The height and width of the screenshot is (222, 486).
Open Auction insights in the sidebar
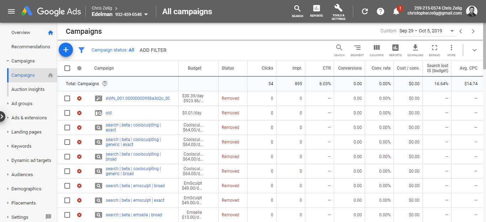click(x=28, y=90)
